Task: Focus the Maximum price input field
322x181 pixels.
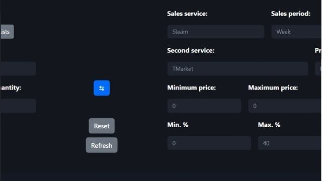Action: [284, 106]
